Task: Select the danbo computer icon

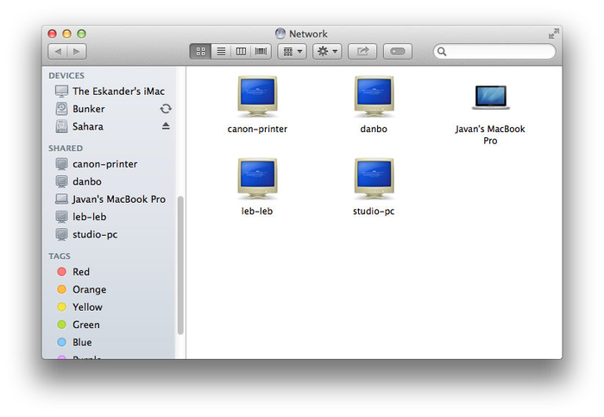Action: coord(374,97)
